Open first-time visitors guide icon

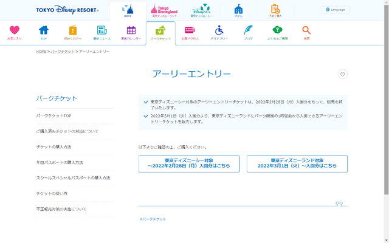73,33
